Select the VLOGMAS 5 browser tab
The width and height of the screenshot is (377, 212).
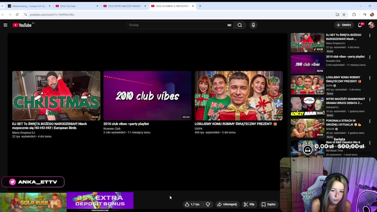click(x=172, y=6)
